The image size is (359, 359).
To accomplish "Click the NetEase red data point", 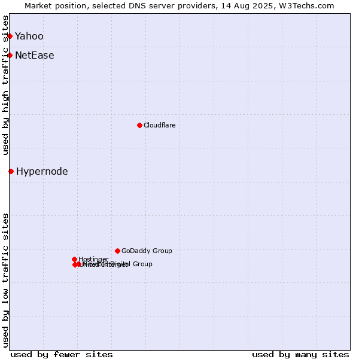I will click(x=10, y=56).
